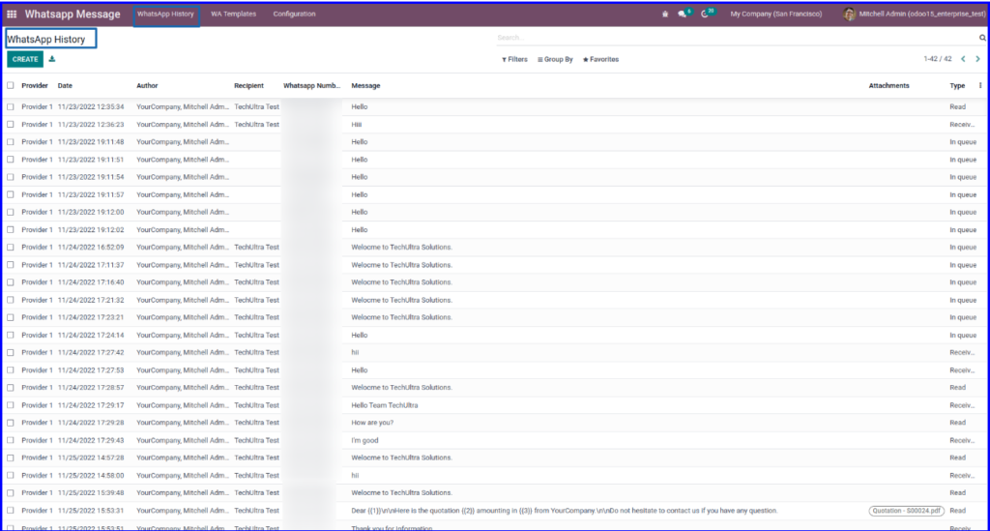Open optional columns menu in table header
This screenshot has height=531, width=990.
click(980, 85)
